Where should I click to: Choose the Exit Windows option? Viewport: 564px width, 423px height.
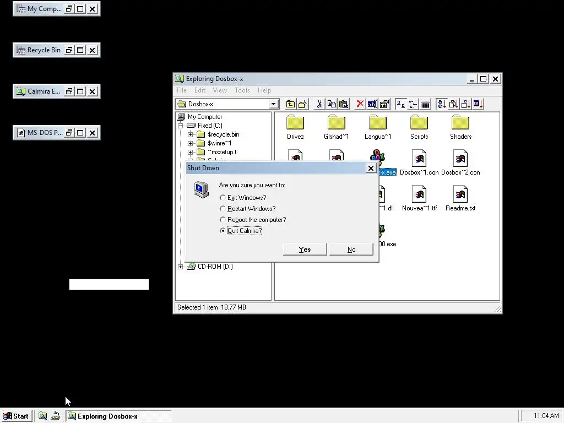[x=243, y=198]
